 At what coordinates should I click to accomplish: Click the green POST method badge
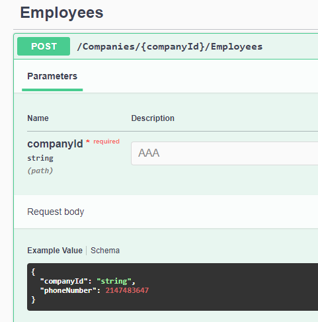click(x=44, y=46)
